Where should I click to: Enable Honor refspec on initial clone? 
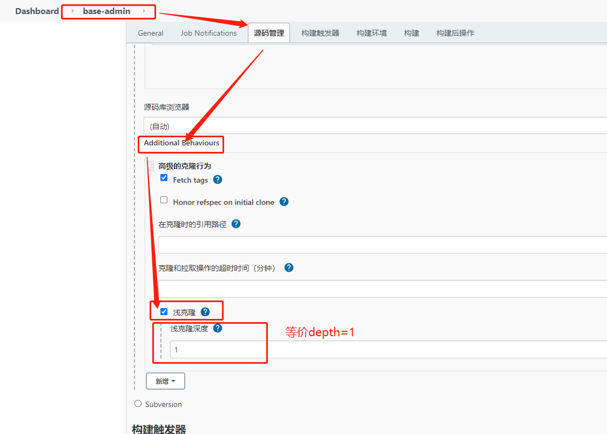tap(164, 199)
